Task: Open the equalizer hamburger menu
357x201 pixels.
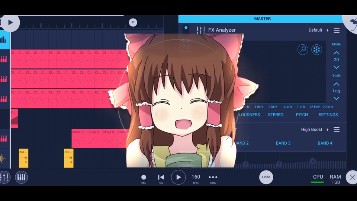Action: 337,130
